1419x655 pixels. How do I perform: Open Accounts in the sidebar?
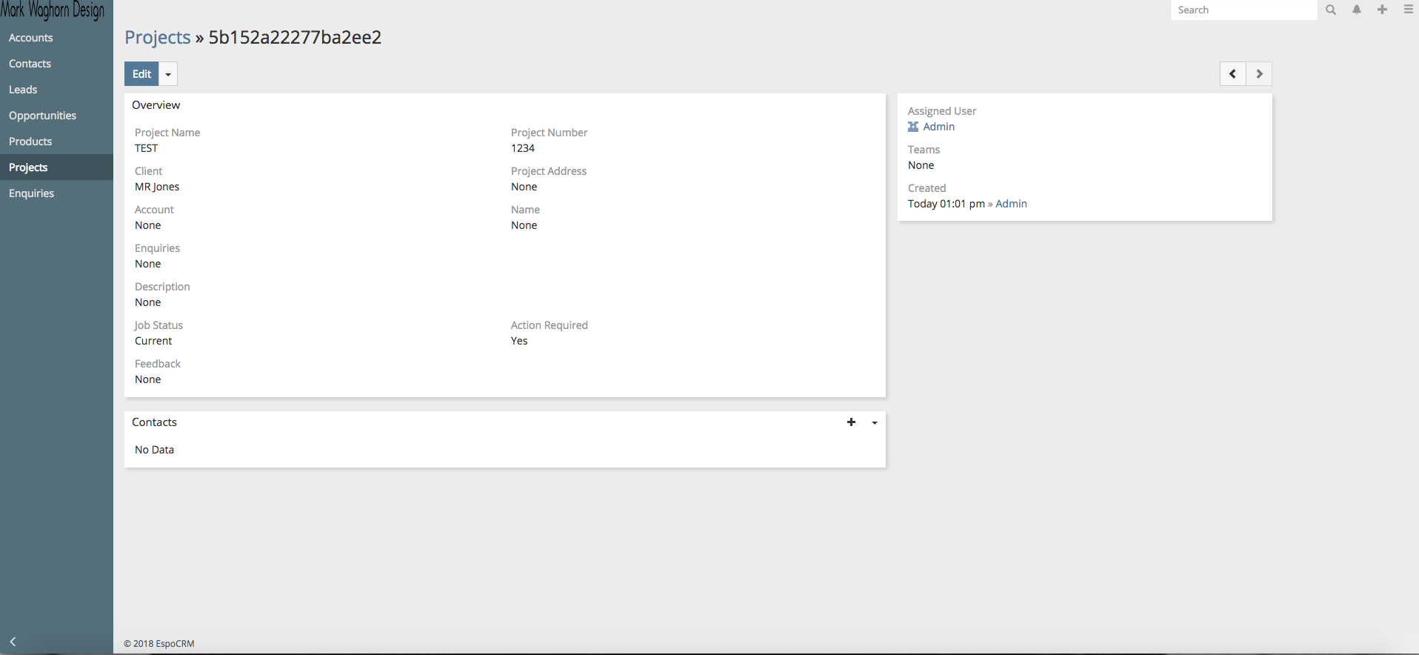pyautogui.click(x=31, y=38)
